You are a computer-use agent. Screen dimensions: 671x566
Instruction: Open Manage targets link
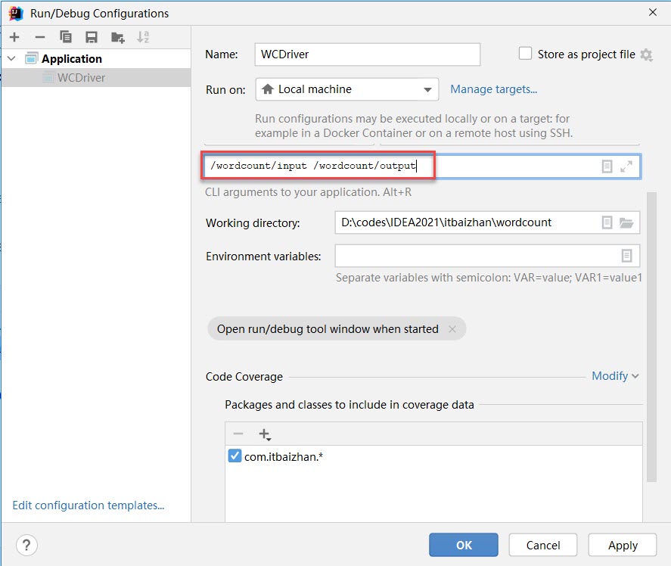pos(493,89)
